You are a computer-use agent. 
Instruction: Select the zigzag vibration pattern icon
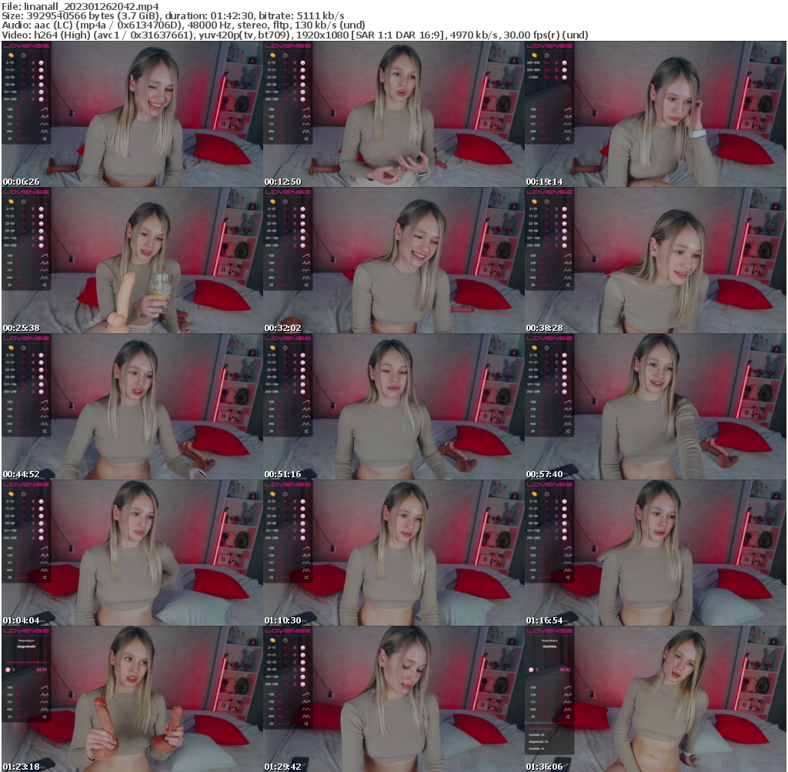pyautogui.click(x=44, y=116)
